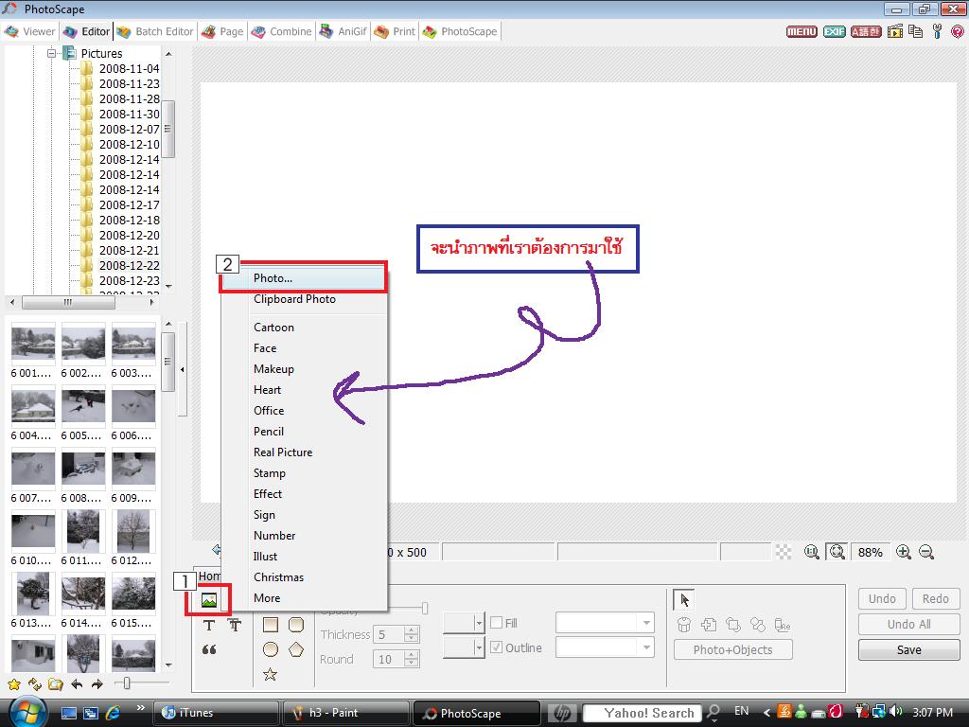Select the Pentagon shape tool
Image resolution: width=969 pixels, height=727 pixels.
point(296,649)
